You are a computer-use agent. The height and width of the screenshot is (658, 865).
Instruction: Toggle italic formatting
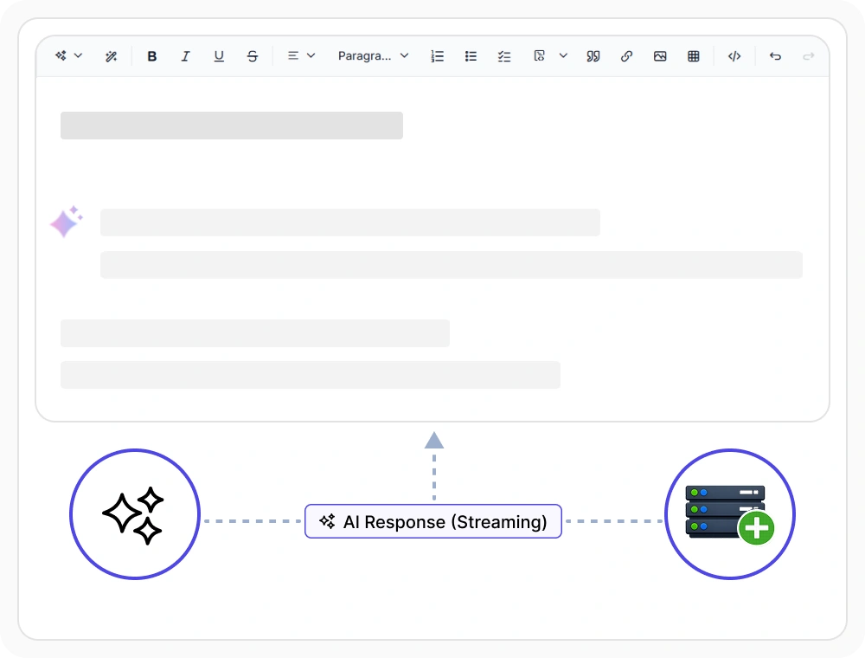pyautogui.click(x=185, y=56)
